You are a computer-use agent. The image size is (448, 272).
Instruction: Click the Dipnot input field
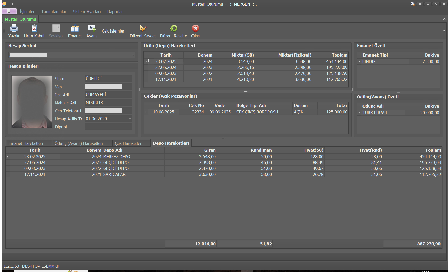point(108,127)
